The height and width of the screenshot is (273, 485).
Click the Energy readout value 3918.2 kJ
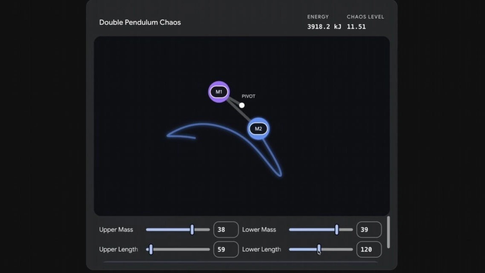coord(324,26)
